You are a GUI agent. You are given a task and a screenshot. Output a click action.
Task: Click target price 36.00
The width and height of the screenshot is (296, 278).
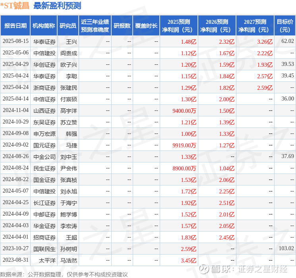tap(288, 99)
